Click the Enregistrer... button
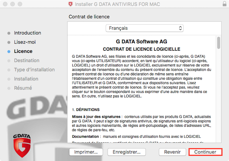Image resolution: width=229 pixels, height=161 pixels. coord(127,152)
